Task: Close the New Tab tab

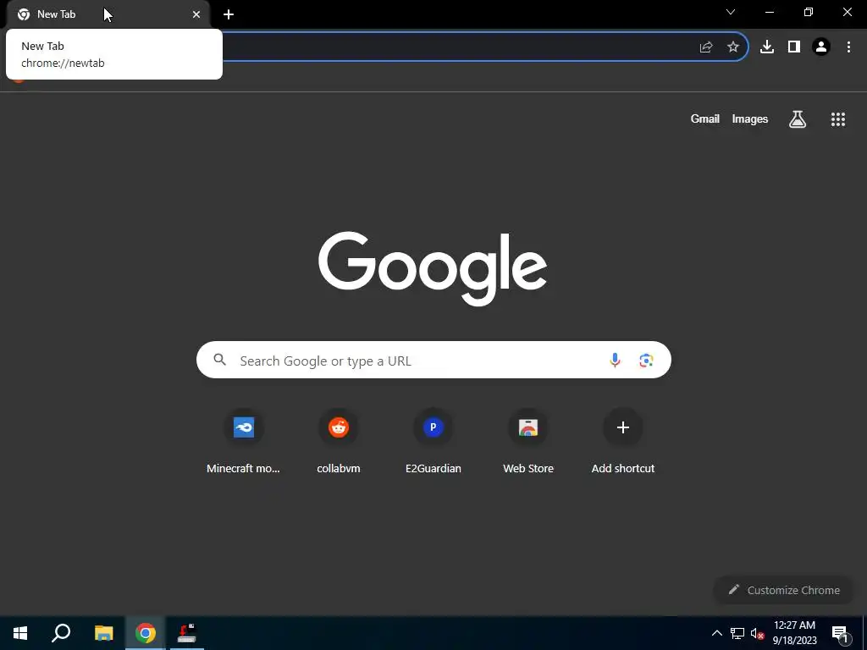Action: [x=196, y=14]
